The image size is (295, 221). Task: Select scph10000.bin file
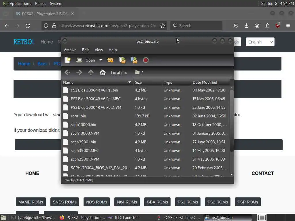[x=145, y=125]
